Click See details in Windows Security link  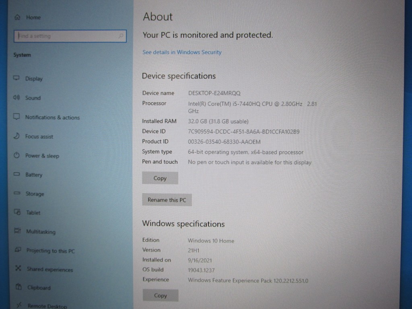(182, 52)
